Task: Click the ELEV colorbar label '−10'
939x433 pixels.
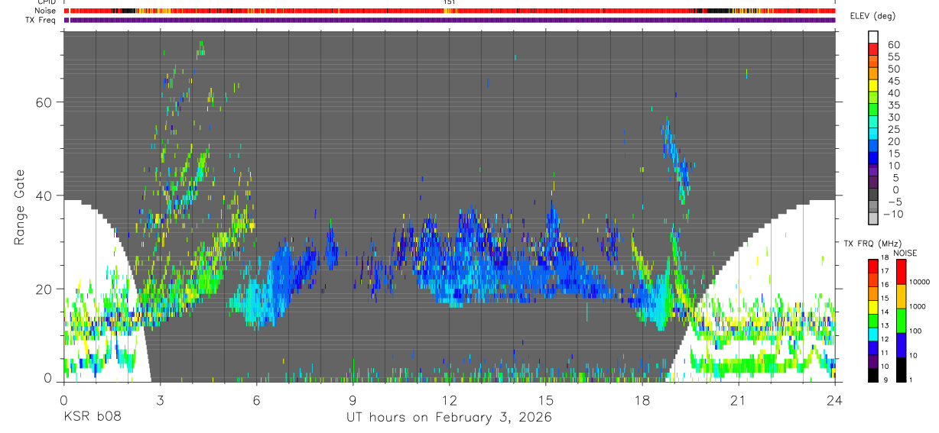Action: point(893,214)
